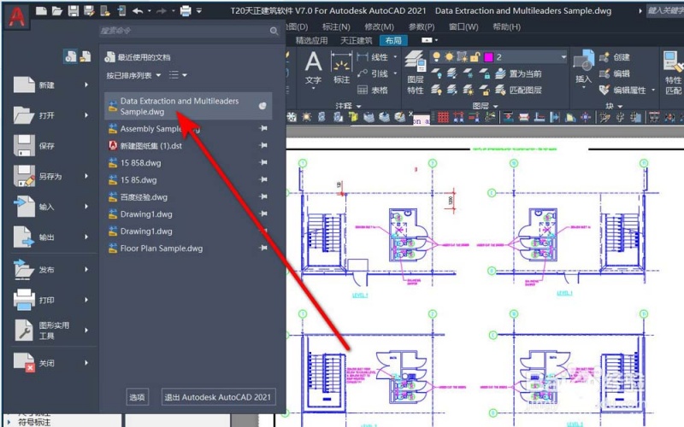
Task: Expand the New (新建) submenu arrow
Action: [x=86, y=85]
